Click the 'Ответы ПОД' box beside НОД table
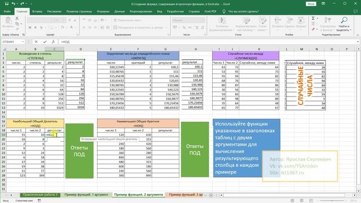The image size is (361, 203). coord(80,151)
